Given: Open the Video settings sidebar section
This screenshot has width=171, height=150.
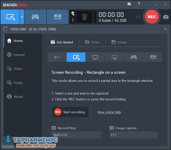Looking at the screenshot, I should (x=23, y=69).
